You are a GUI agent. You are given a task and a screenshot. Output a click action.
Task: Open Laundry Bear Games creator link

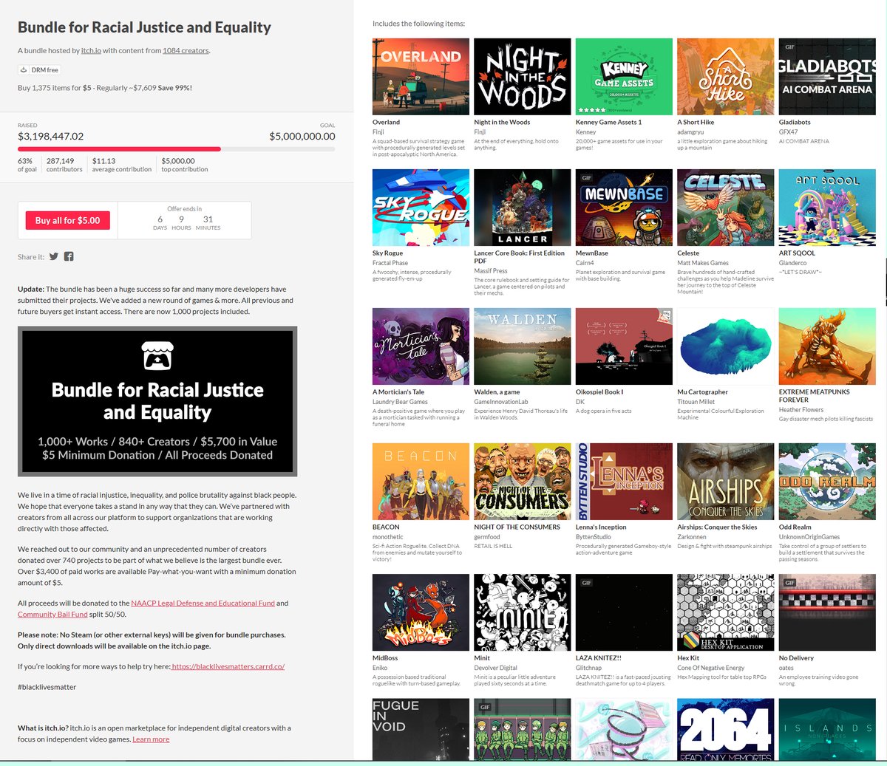point(400,402)
